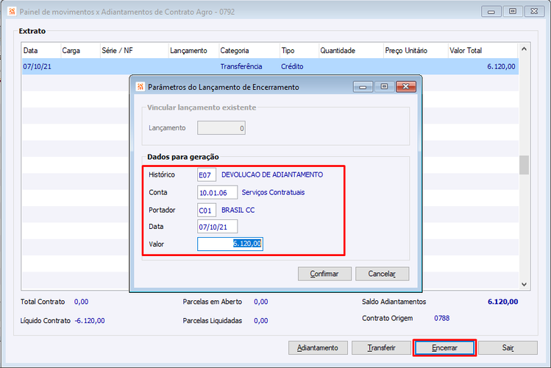This screenshot has width=551, height=368.
Task: Close the Parâmetros do Lançamento dialog
Action: (x=406, y=86)
